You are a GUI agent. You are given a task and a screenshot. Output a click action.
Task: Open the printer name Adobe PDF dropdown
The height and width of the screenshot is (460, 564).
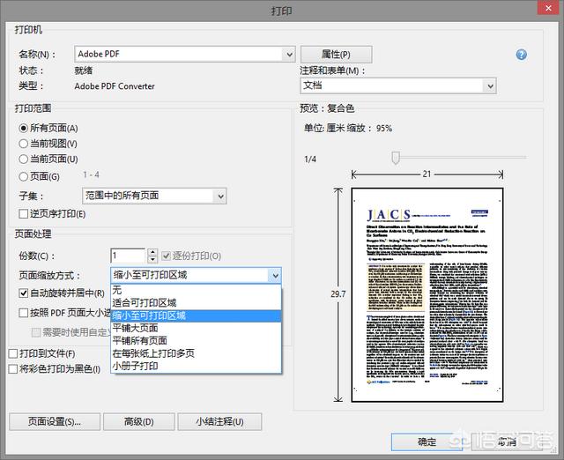[x=184, y=55]
